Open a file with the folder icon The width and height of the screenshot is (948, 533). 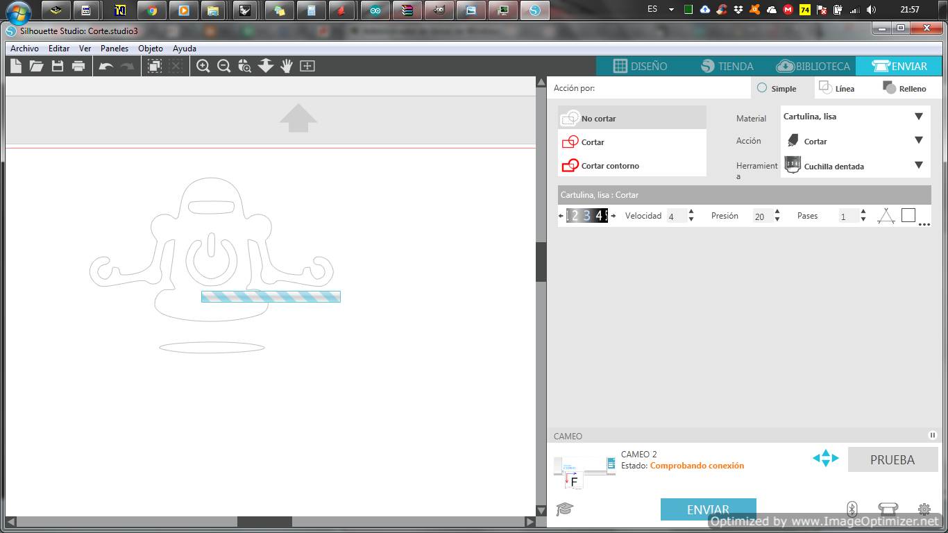(x=36, y=66)
